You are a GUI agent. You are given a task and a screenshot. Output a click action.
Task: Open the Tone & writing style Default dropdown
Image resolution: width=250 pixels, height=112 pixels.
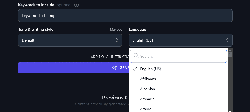click(x=70, y=40)
